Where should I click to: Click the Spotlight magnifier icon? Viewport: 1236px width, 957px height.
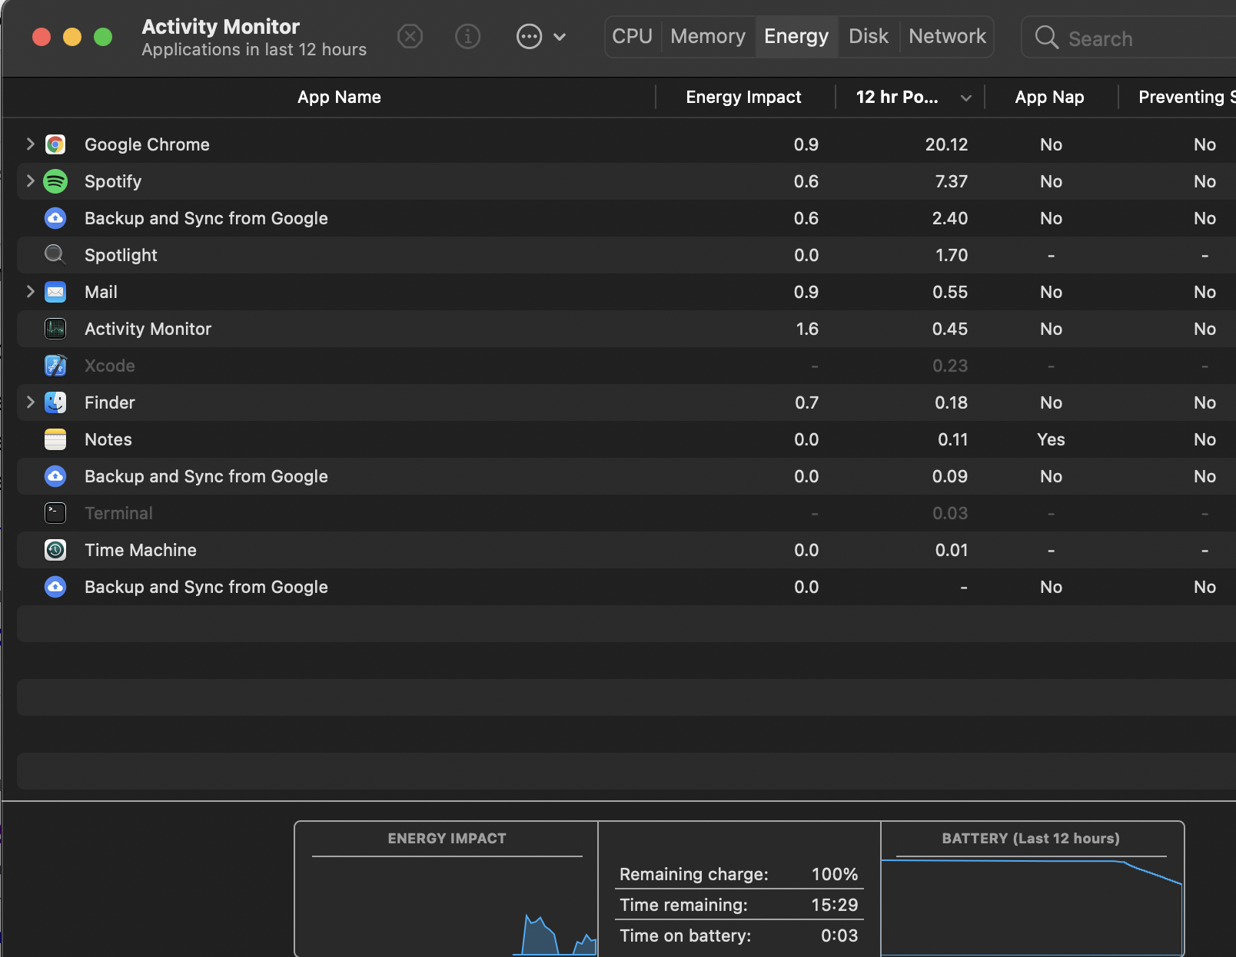pos(55,254)
